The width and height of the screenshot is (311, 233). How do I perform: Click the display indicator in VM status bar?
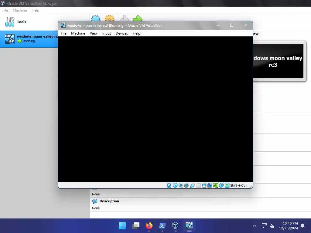point(204,185)
